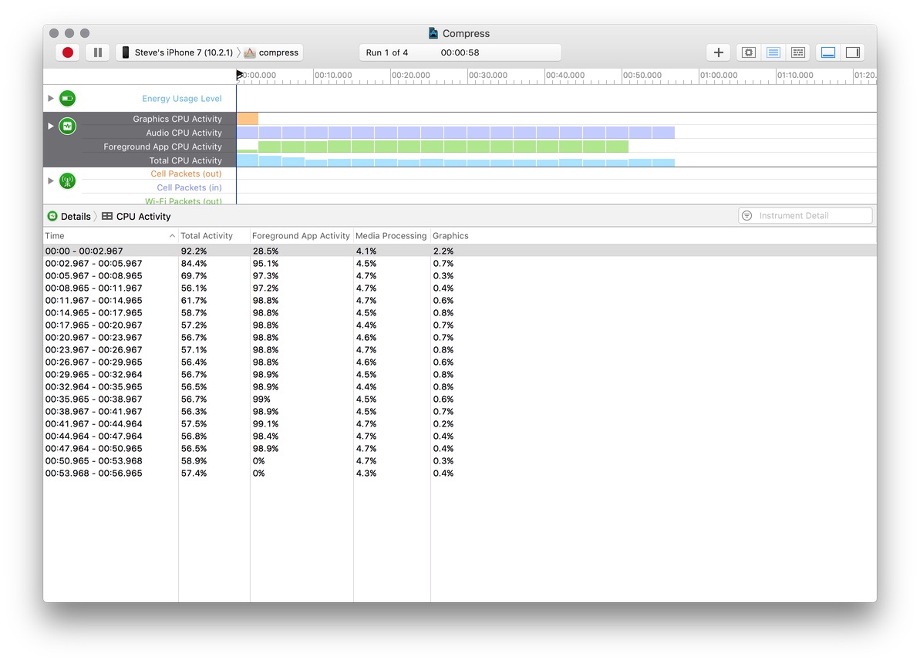Click the Network Activity antenna icon
Viewport: 920px width, 664px height.
pos(67,181)
